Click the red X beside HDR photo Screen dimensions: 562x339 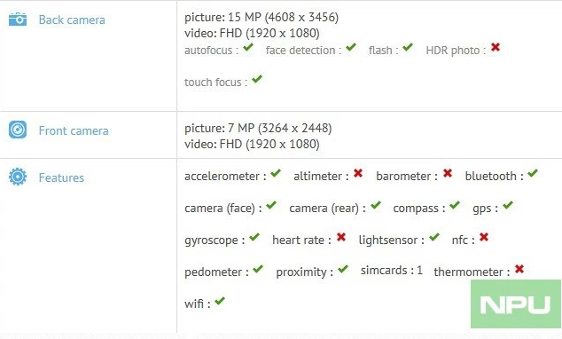click(x=496, y=47)
